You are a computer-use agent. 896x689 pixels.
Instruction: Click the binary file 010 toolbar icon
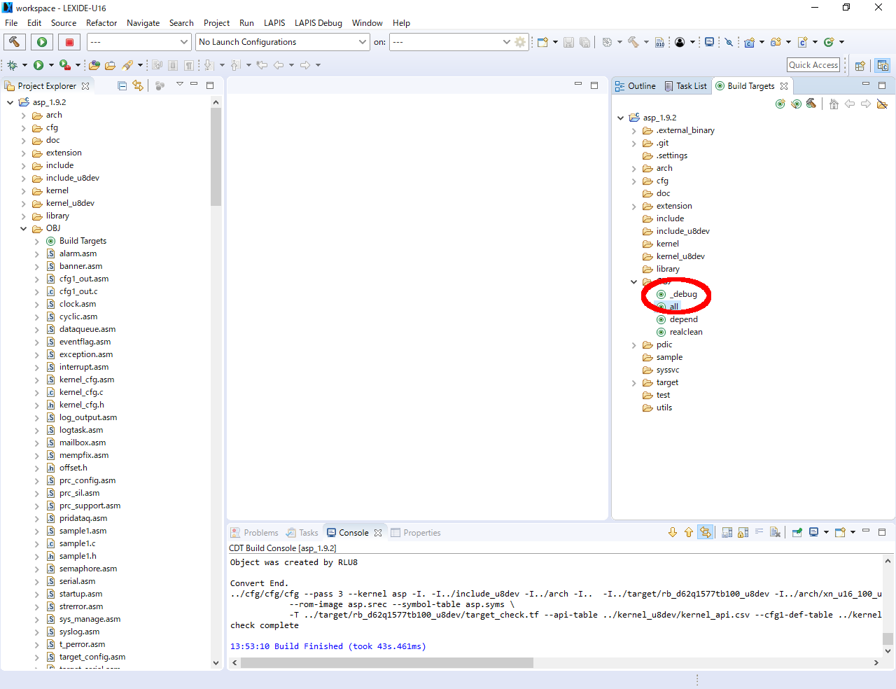(x=659, y=42)
